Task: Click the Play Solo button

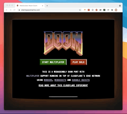Action: (x=79, y=62)
